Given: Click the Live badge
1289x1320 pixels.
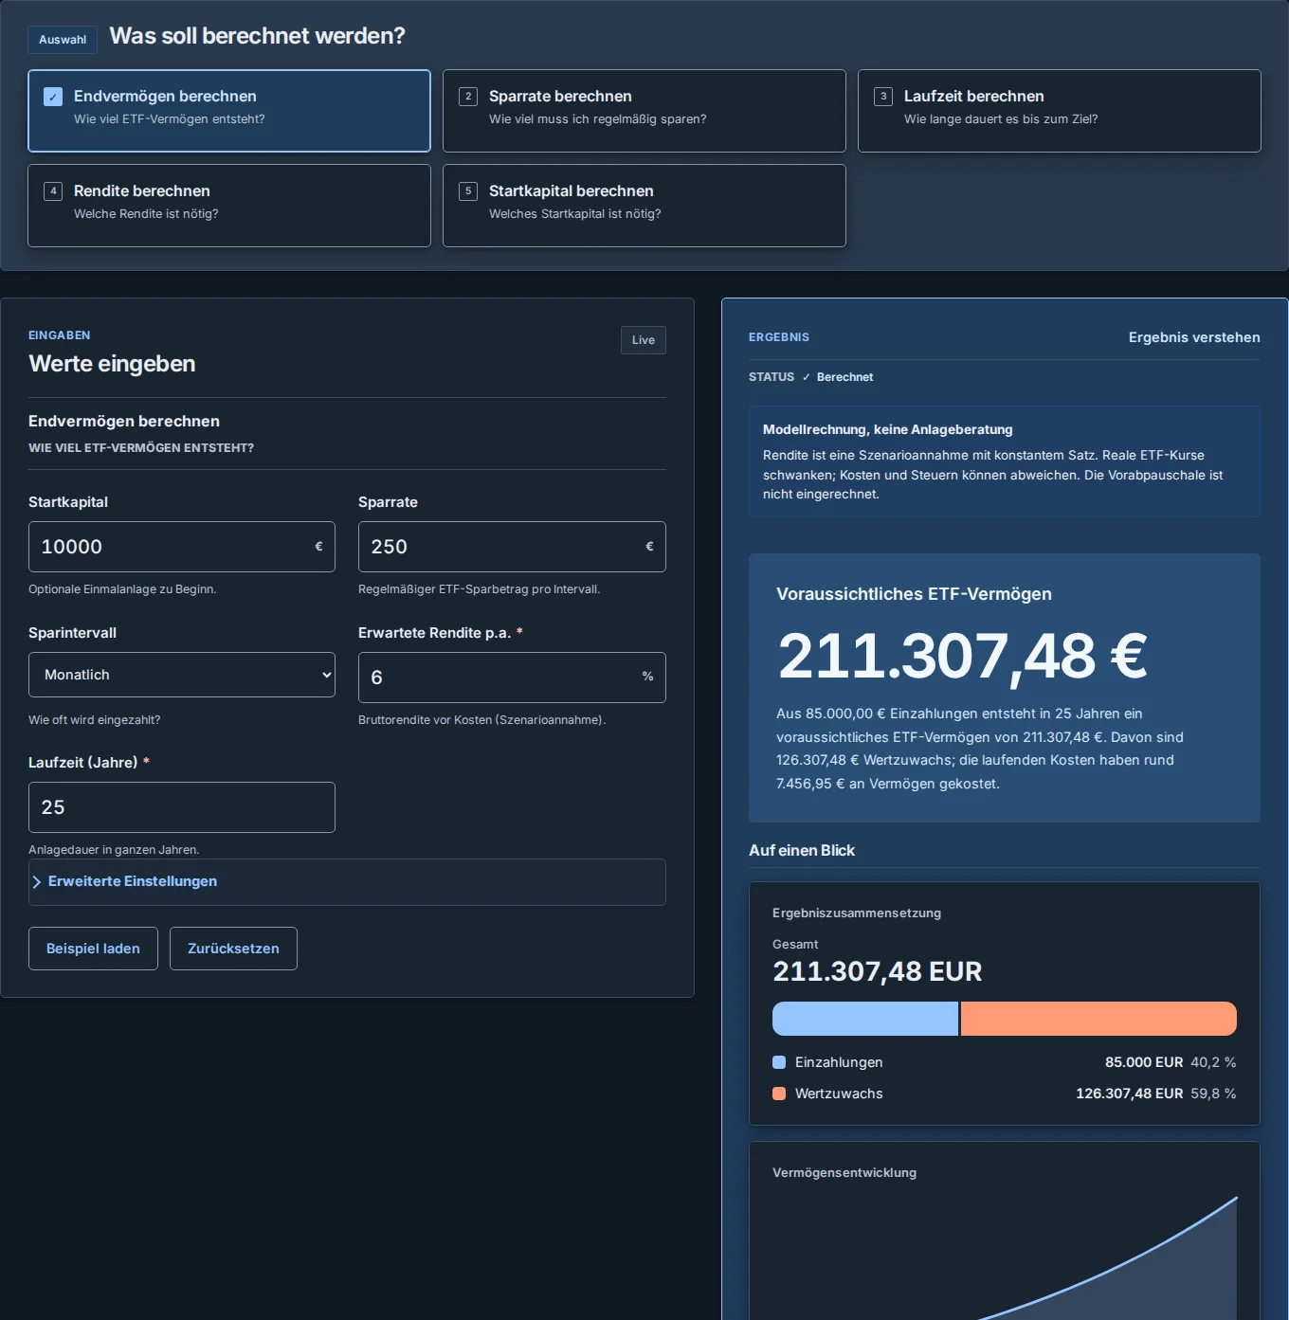Looking at the screenshot, I should (644, 340).
